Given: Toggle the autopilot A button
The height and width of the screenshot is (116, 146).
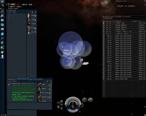Looking at the screenshot, I should coord(62,108).
